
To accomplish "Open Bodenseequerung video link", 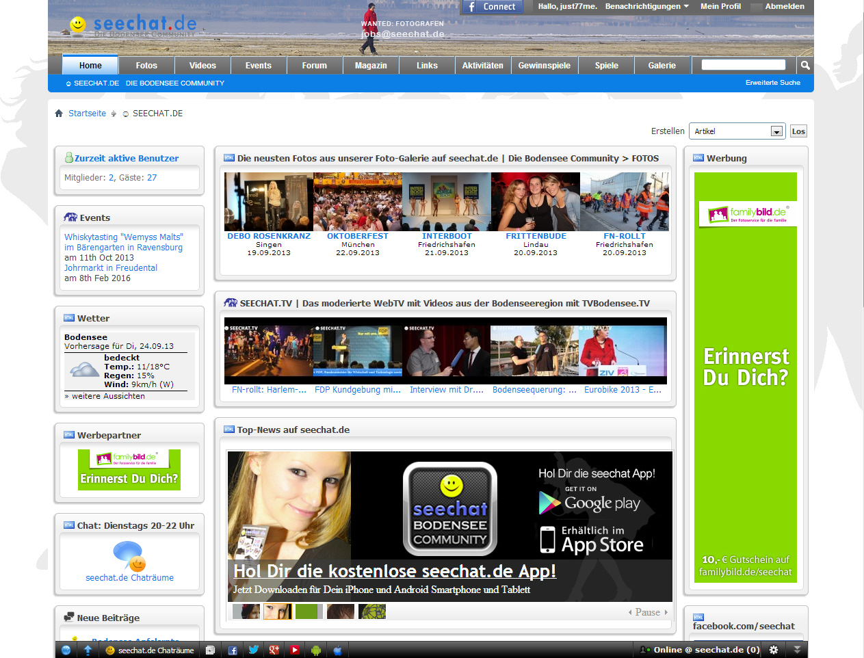I will pos(535,390).
